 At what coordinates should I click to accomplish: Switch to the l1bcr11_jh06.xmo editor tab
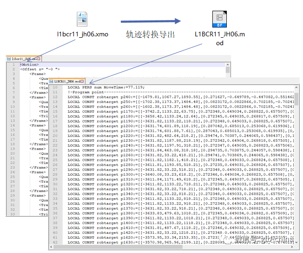click(x=24, y=59)
